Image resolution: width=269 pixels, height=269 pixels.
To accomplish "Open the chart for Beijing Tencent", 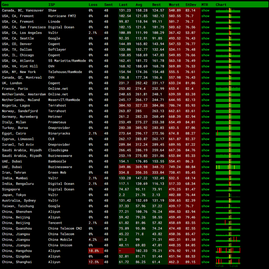I will [228, 223].
